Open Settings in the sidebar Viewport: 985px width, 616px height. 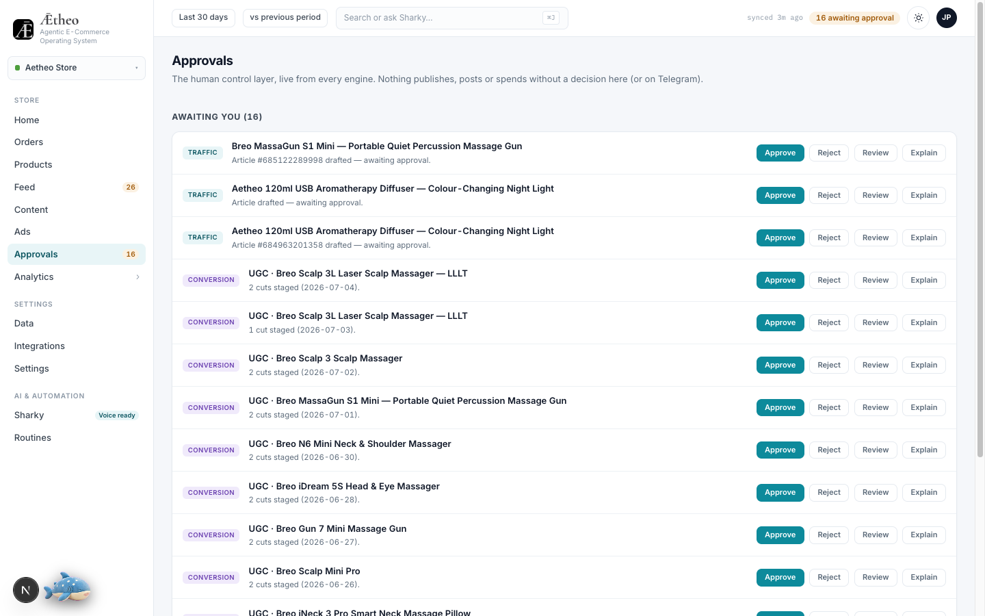pyautogui.click(x=77, y=369)
